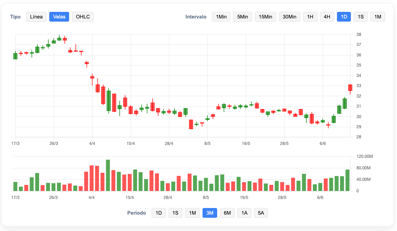Select the Velas chart type

tap(59, 17)
